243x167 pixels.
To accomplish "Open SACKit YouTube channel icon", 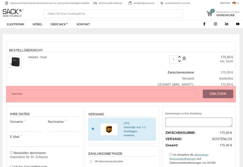I will [238, 24].
